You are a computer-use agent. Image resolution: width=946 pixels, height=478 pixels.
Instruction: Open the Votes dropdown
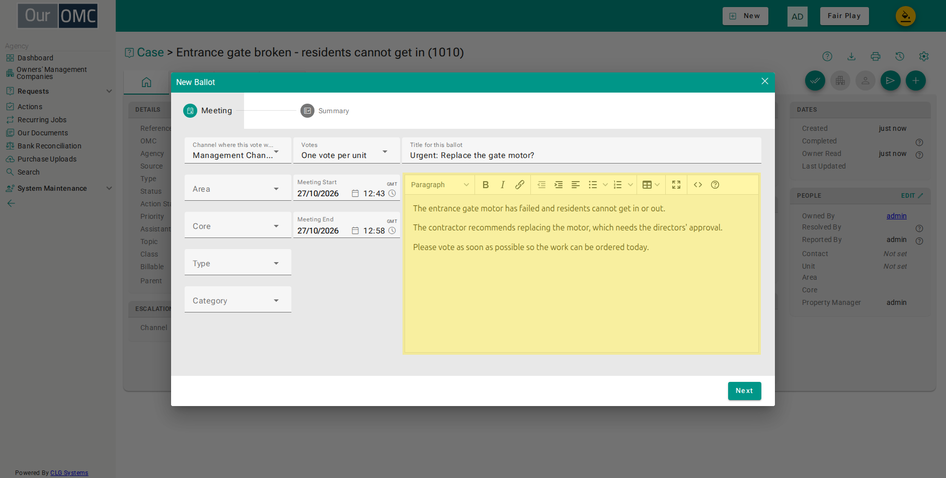tap(347, 150)
